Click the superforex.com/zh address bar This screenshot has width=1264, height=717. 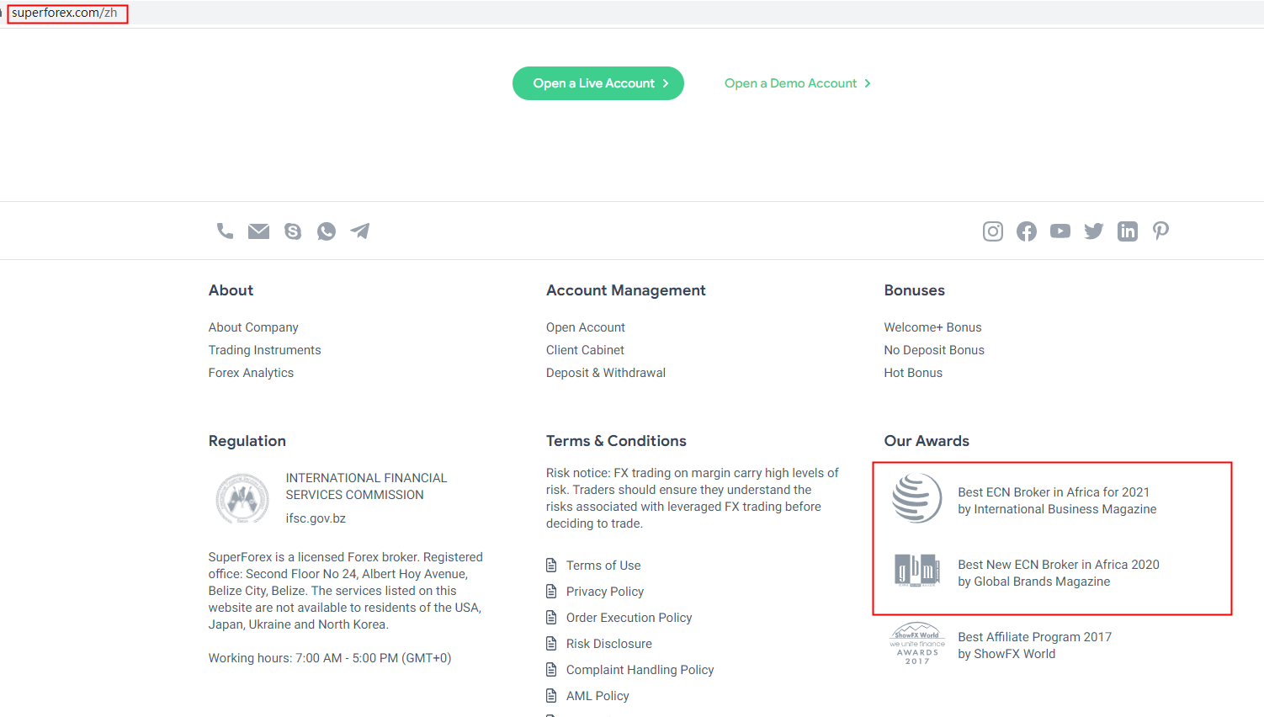point(65,13)
